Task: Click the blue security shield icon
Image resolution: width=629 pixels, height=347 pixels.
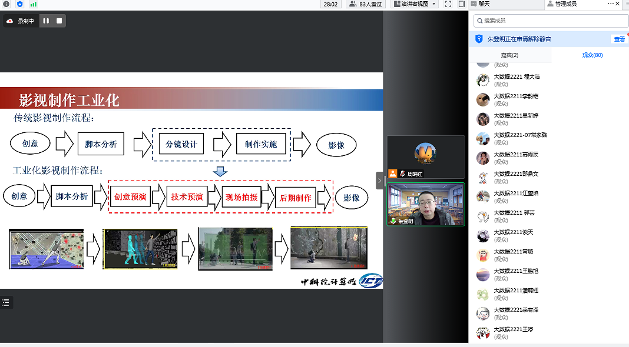Action: pyautogui.click(x=19, y=4)
